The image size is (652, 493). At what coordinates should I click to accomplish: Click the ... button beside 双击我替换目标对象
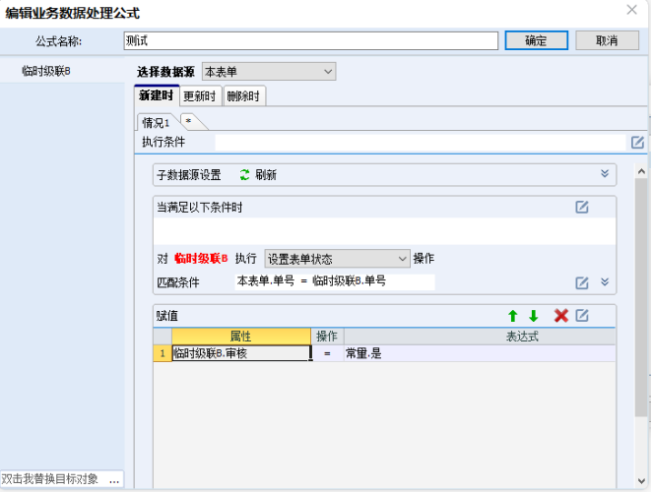[114, 479]
